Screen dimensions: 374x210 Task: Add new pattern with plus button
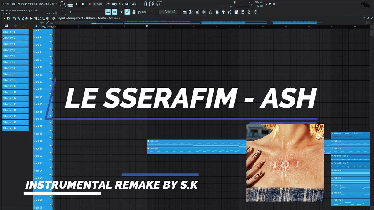coord(179,12)
